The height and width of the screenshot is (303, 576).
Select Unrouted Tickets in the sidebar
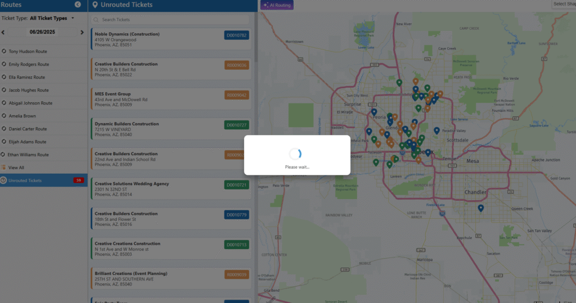[x=44, y=180]
